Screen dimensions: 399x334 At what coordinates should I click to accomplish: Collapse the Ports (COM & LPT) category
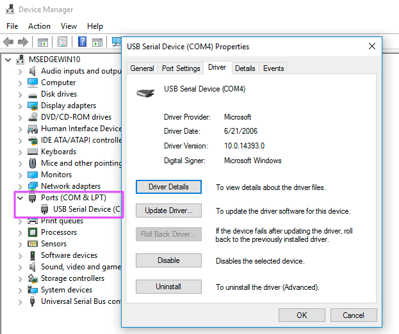[x=20, y=198]
